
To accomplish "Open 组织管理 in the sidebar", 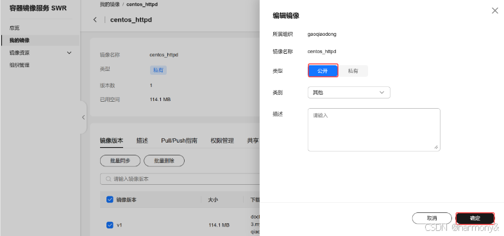I will 20,65.
